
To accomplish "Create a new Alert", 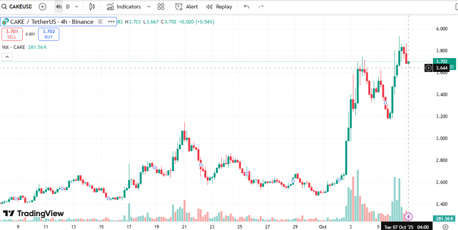I will [x=187, y=7].
